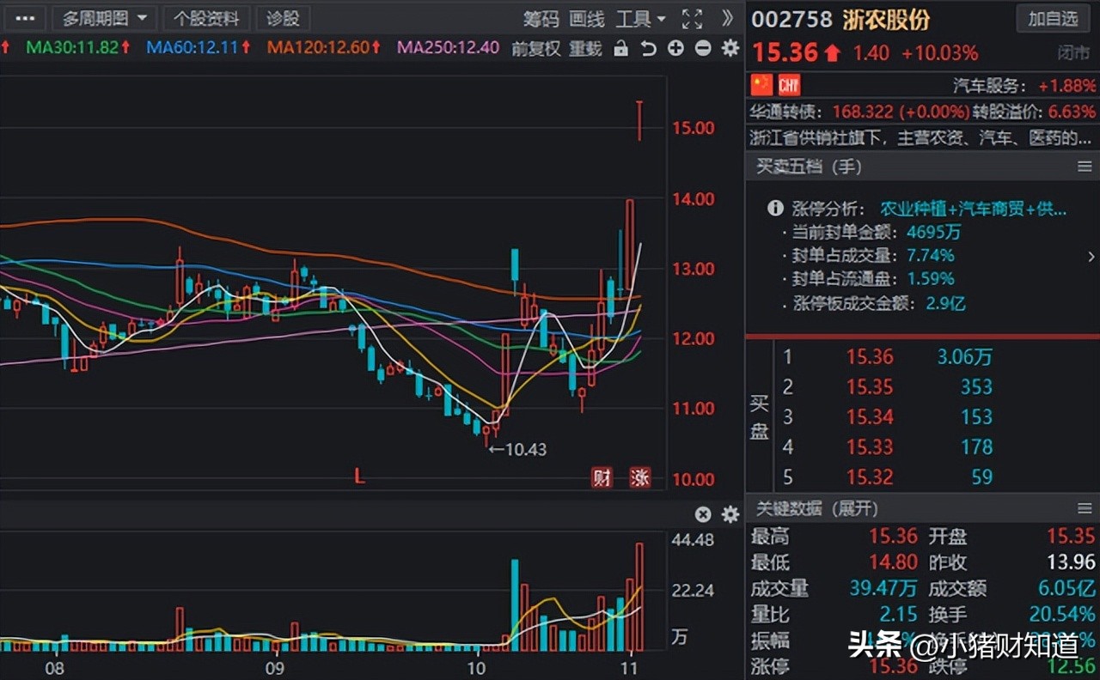Click the info icon beside 涨停分析
1100x680 pixels.
774,208
